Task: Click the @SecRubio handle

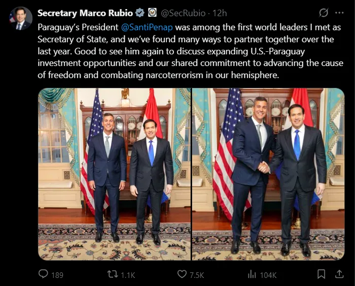Action: pyautogui.click(x=183, y=13)
